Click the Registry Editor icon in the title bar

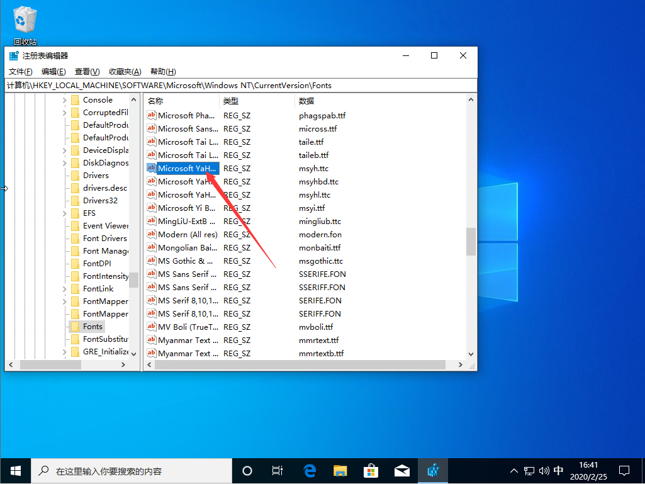coord(14,56)
